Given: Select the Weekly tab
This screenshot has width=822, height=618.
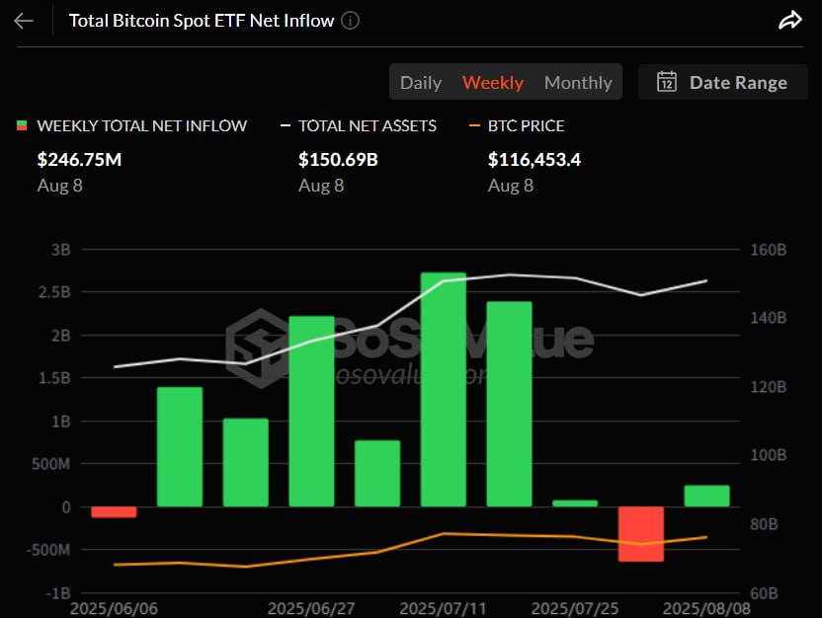Looking at the screenshot, I should pos(493,82).
